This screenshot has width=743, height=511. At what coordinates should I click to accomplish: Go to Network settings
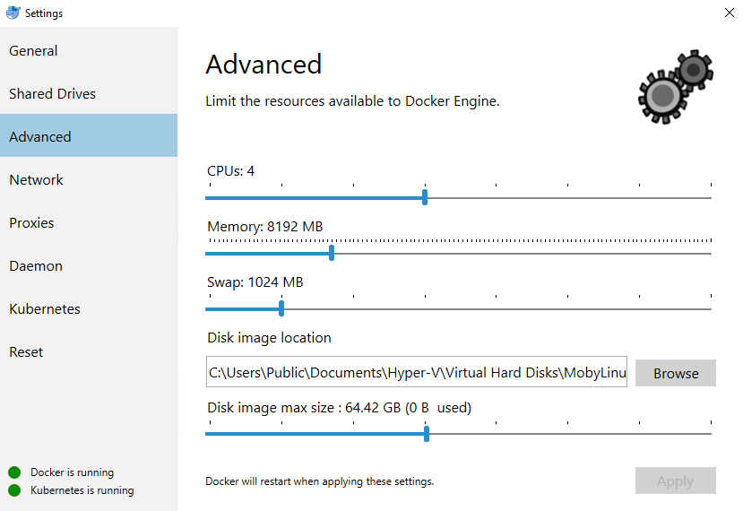37,180
